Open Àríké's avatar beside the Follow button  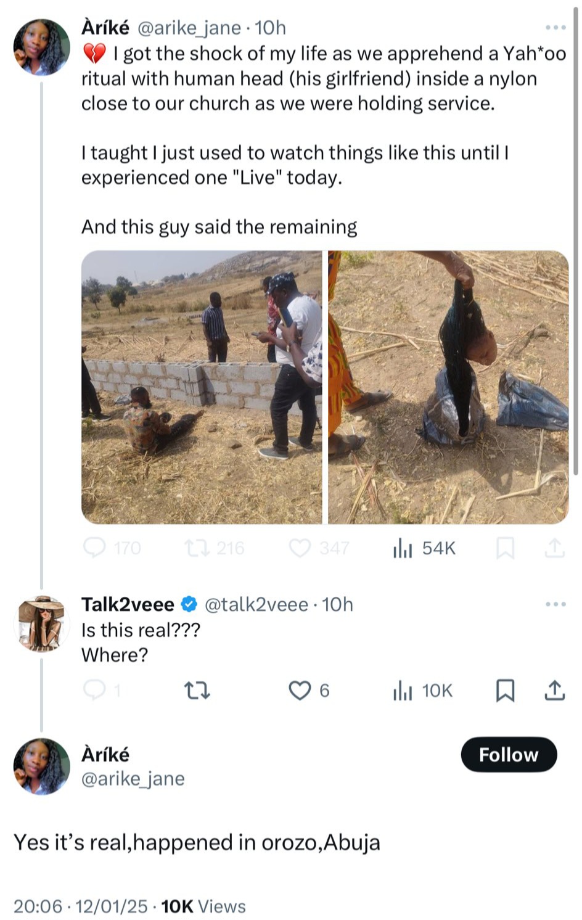coord(41,766)
